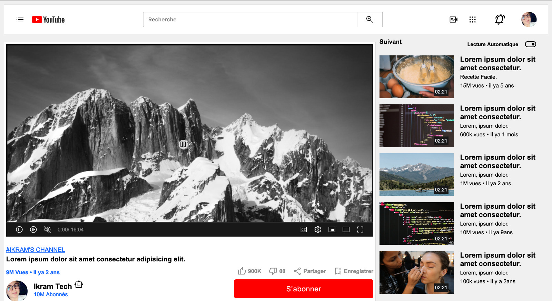Open the profile avatar in header

click(529, 20)
